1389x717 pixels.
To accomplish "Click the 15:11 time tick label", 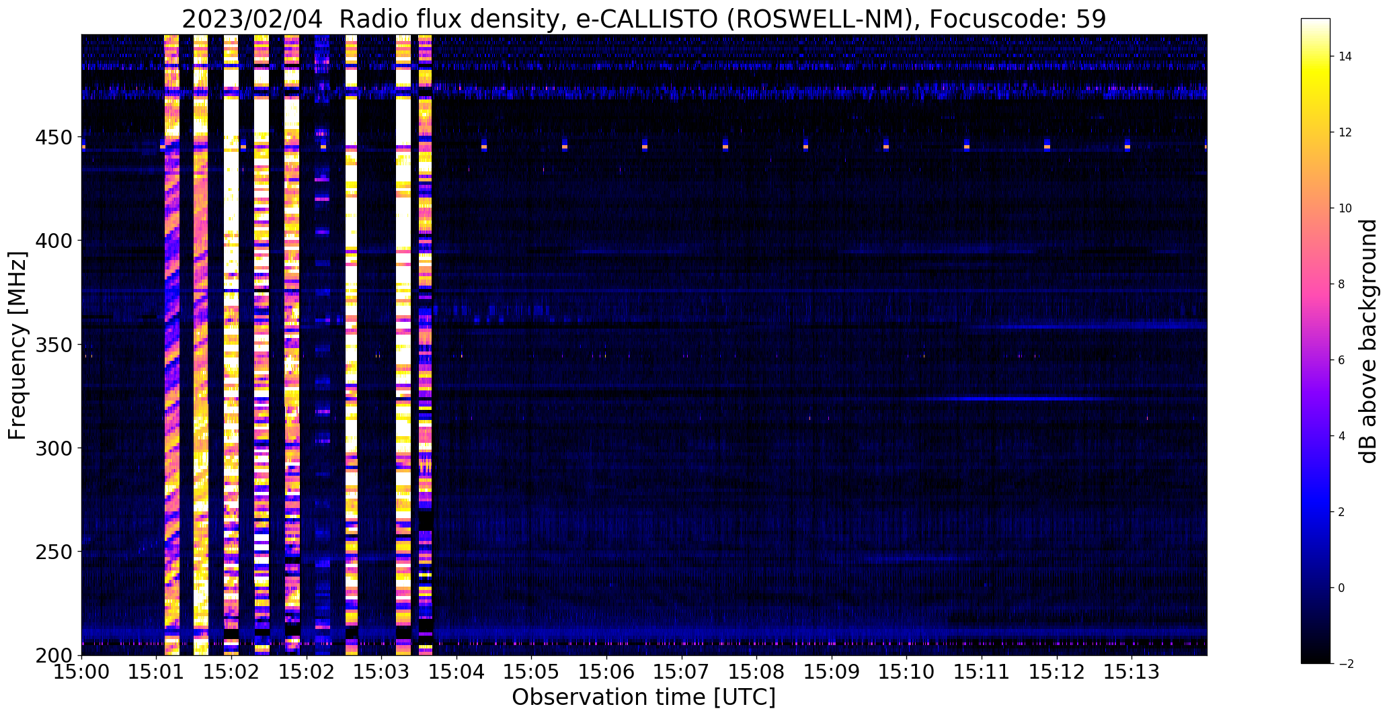I will pyautogui.click(x=982, y=672).
